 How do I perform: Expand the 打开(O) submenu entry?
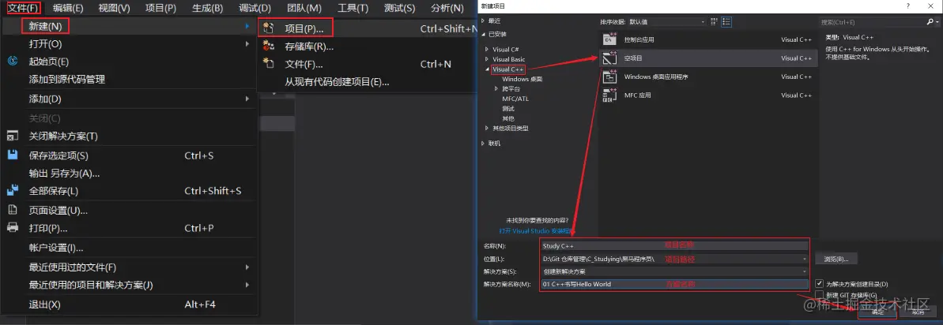[x=130, y=43]
